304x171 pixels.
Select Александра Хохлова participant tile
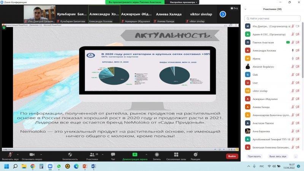104,14
